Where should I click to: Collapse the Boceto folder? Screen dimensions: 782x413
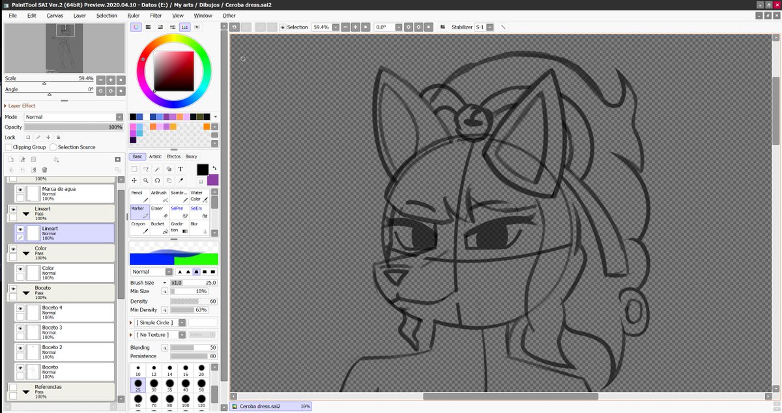[26, 292]
